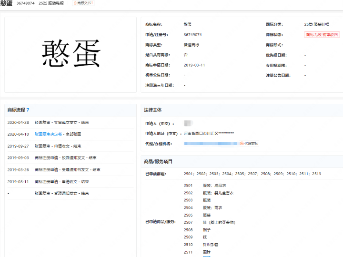Click the 代理商标 agent icon
Viewport: 343px width, 257px height.
(x=242, y=144)
